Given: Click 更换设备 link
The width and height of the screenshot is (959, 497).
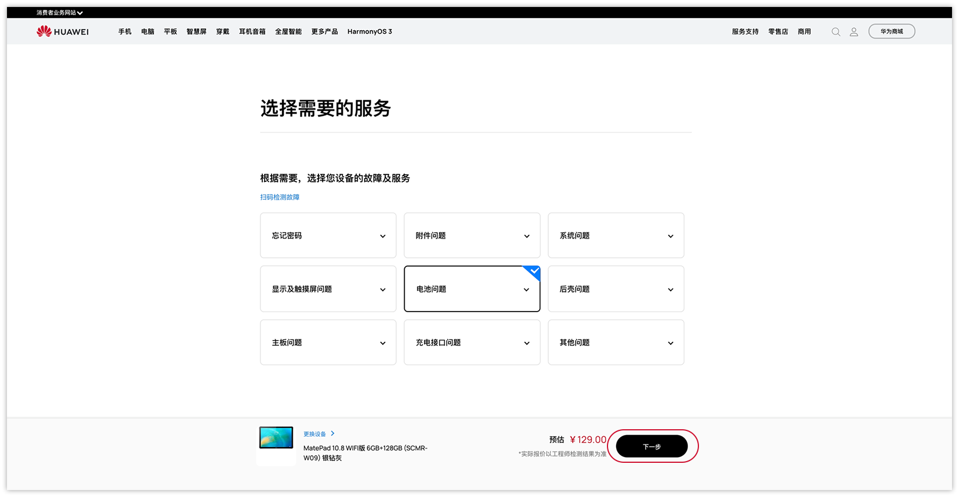Looking at the screenshot, I should [314, 434].
